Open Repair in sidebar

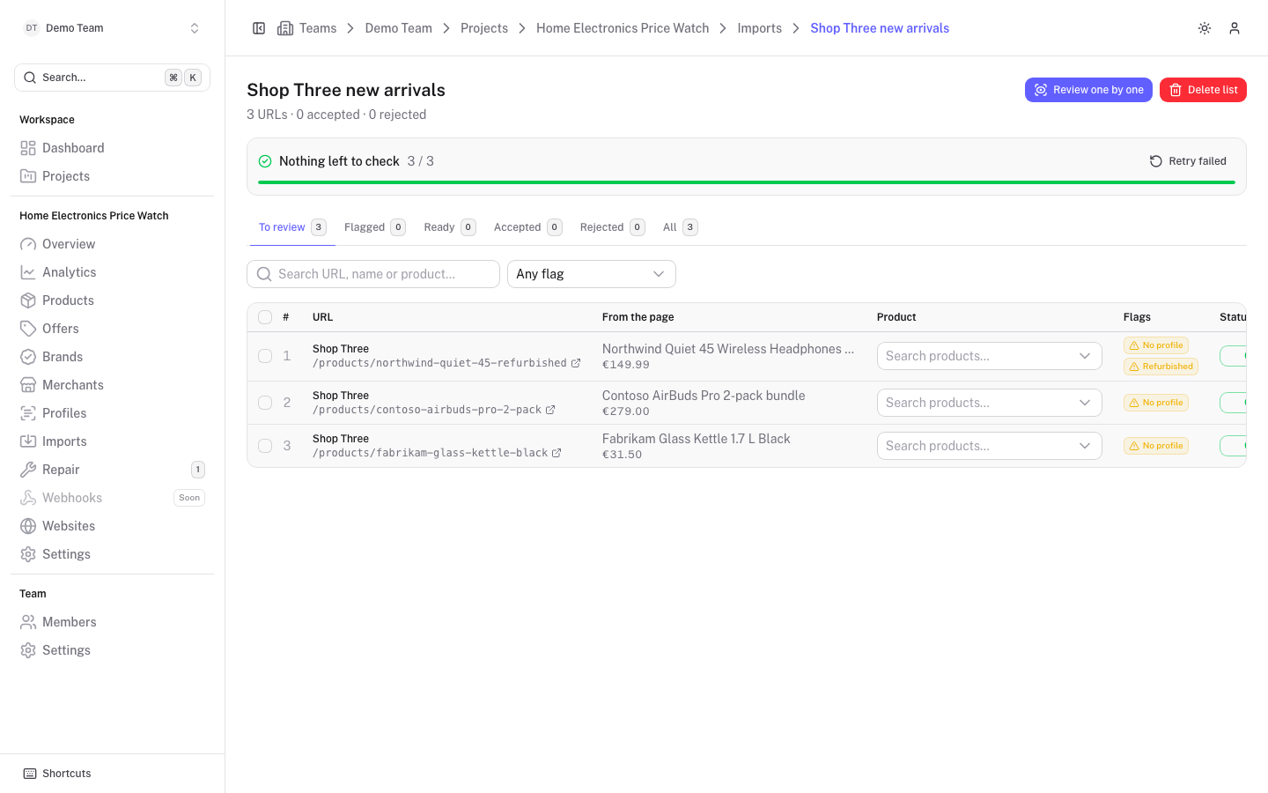tap(112, 470)
